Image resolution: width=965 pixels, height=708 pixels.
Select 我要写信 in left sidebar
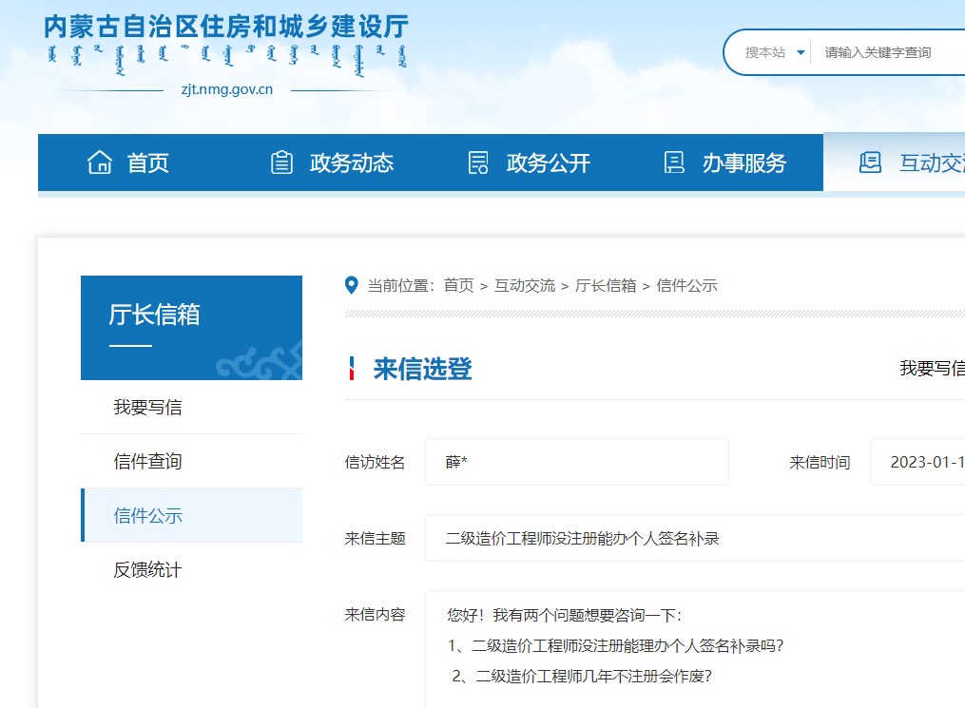(x=147, y=407)
